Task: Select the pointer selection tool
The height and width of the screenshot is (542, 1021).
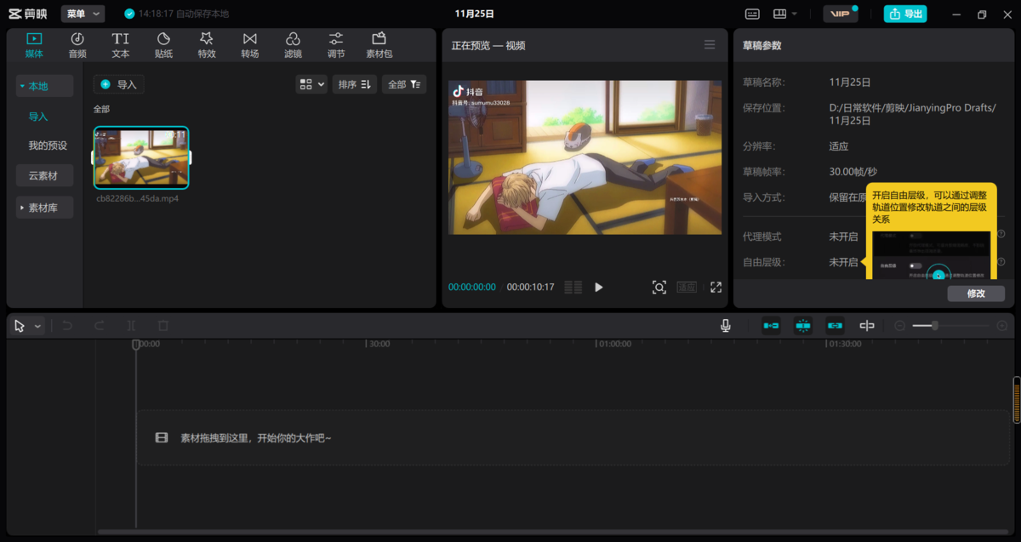Action: [20, 326]
